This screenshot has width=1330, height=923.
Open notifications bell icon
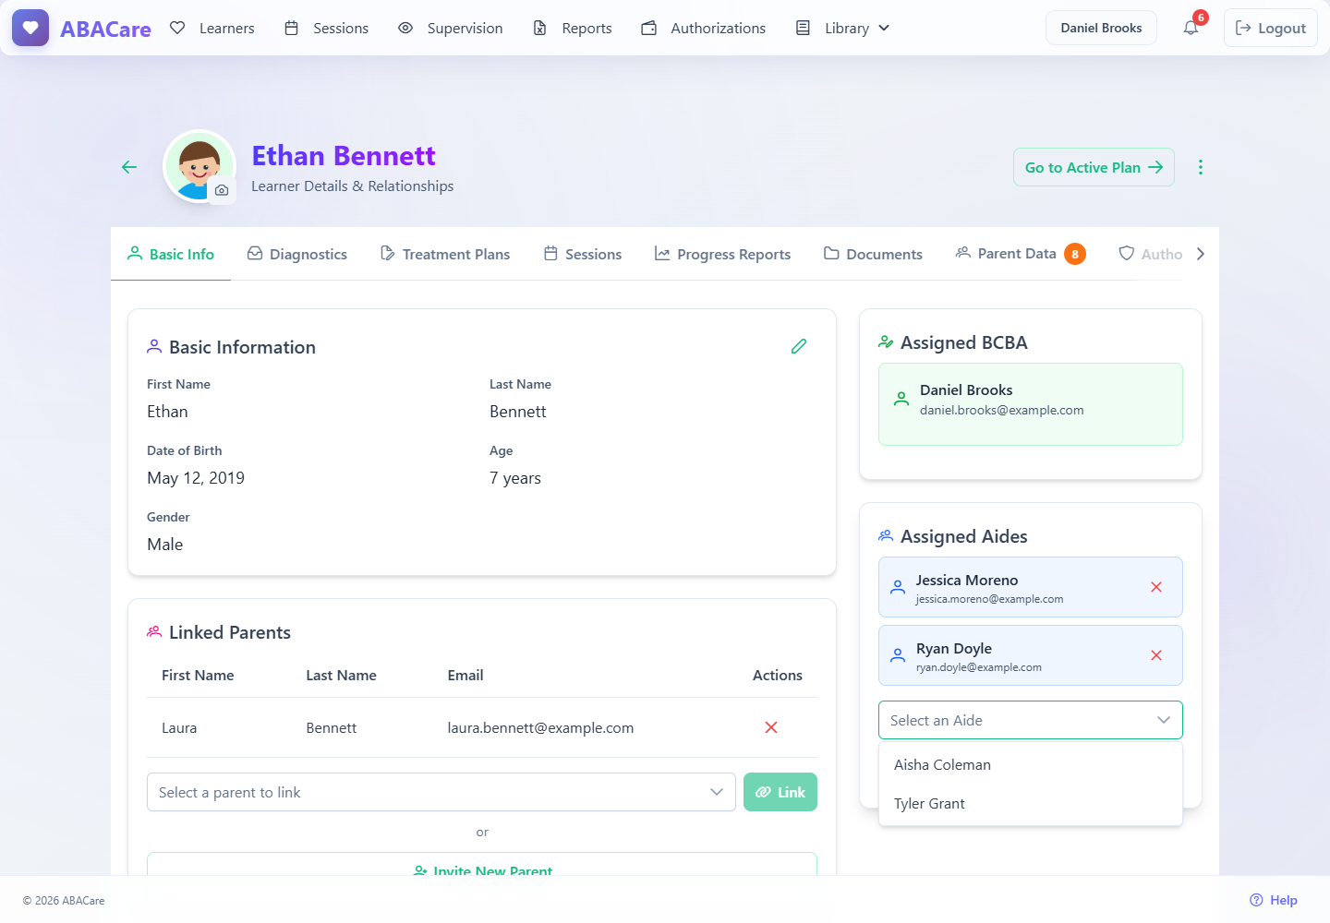(x=1191, y=28)
